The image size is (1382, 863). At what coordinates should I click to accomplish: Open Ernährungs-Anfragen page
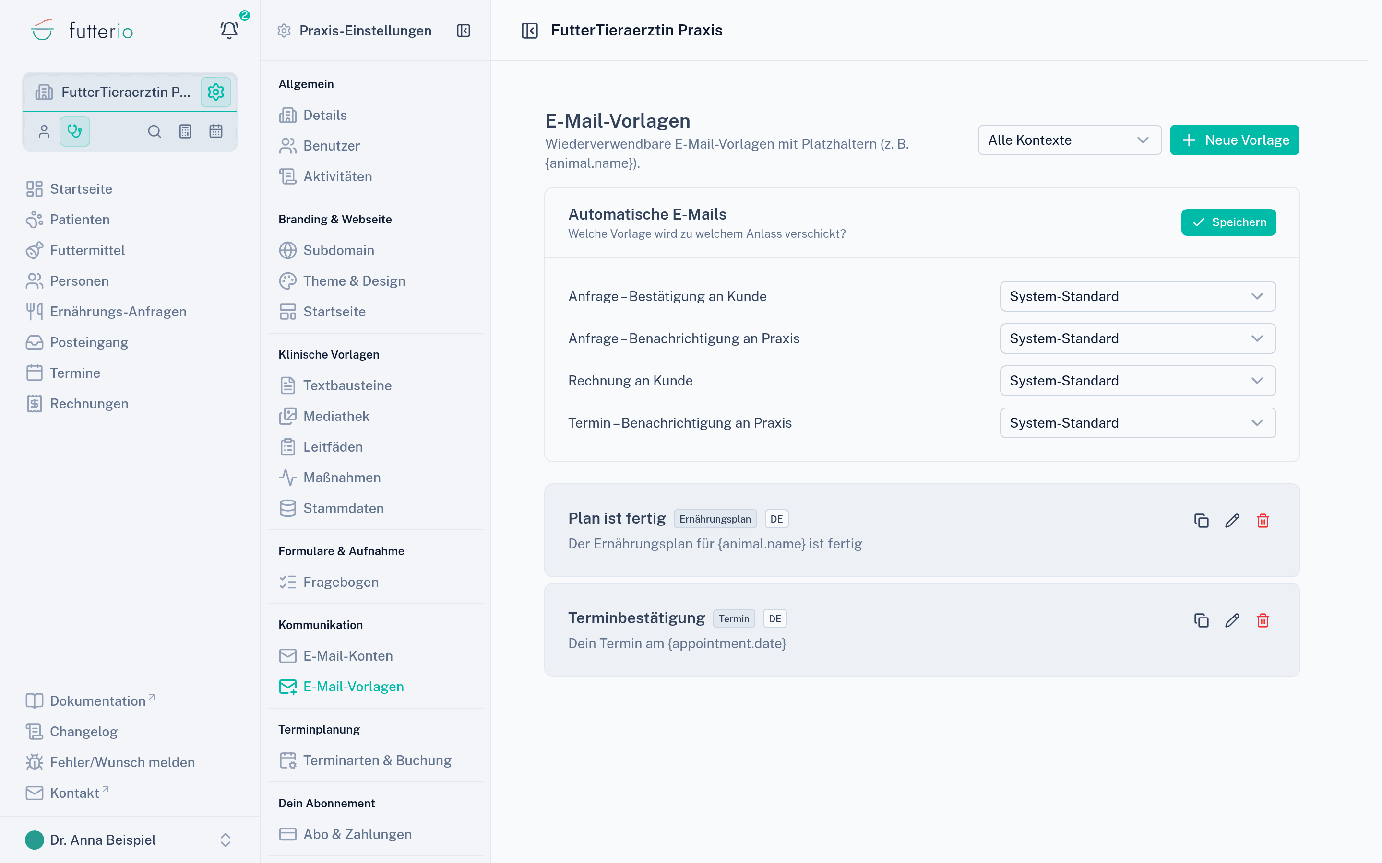pos(106,312)
